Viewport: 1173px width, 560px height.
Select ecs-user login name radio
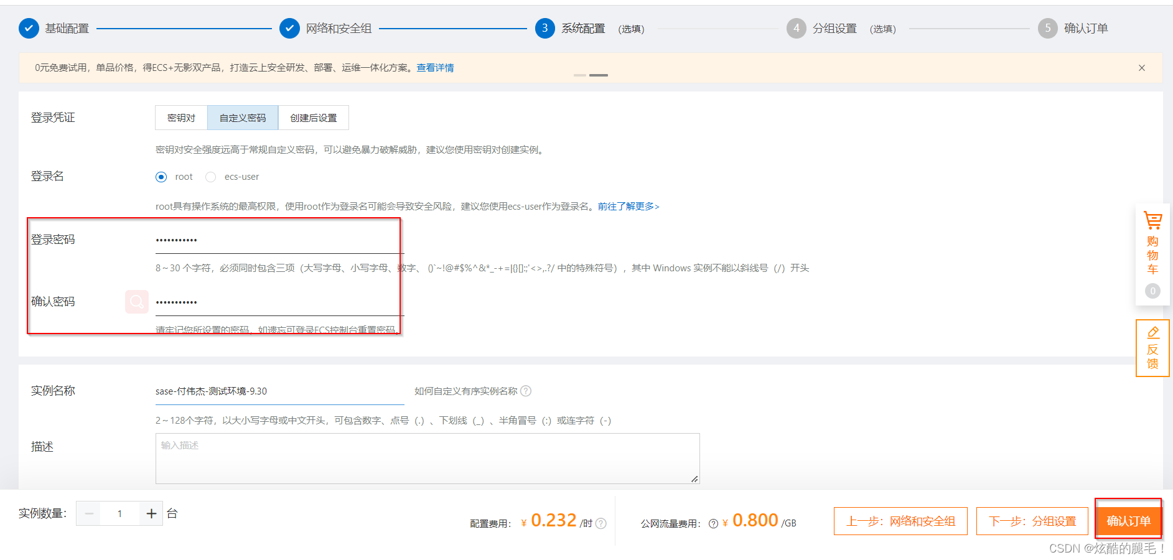(x=211, y=177)
